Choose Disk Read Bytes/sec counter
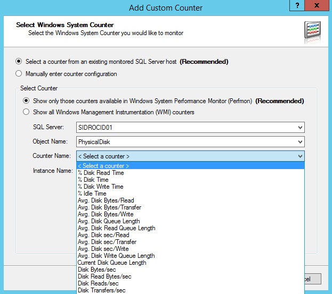This screenshot has width=332, height=294. click(x=190, y=276)
